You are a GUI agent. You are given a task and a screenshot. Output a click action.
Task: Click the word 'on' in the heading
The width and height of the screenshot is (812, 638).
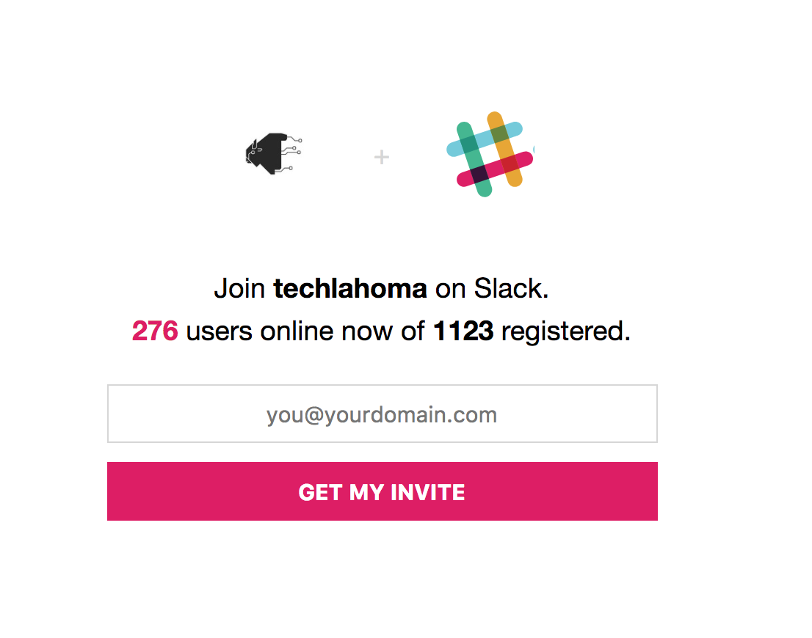click(451, 290)
